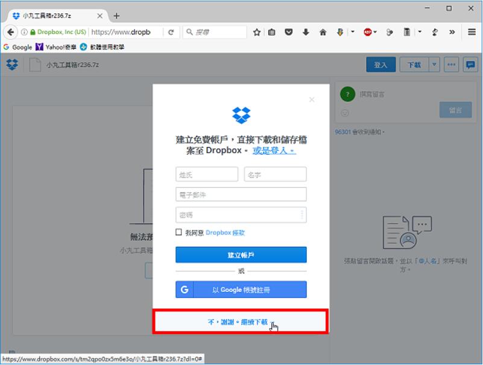The height and width of the screenshot is (365, 483).
Task: Focus the 電子郵件 input field
Action: [x=241, y=194]
